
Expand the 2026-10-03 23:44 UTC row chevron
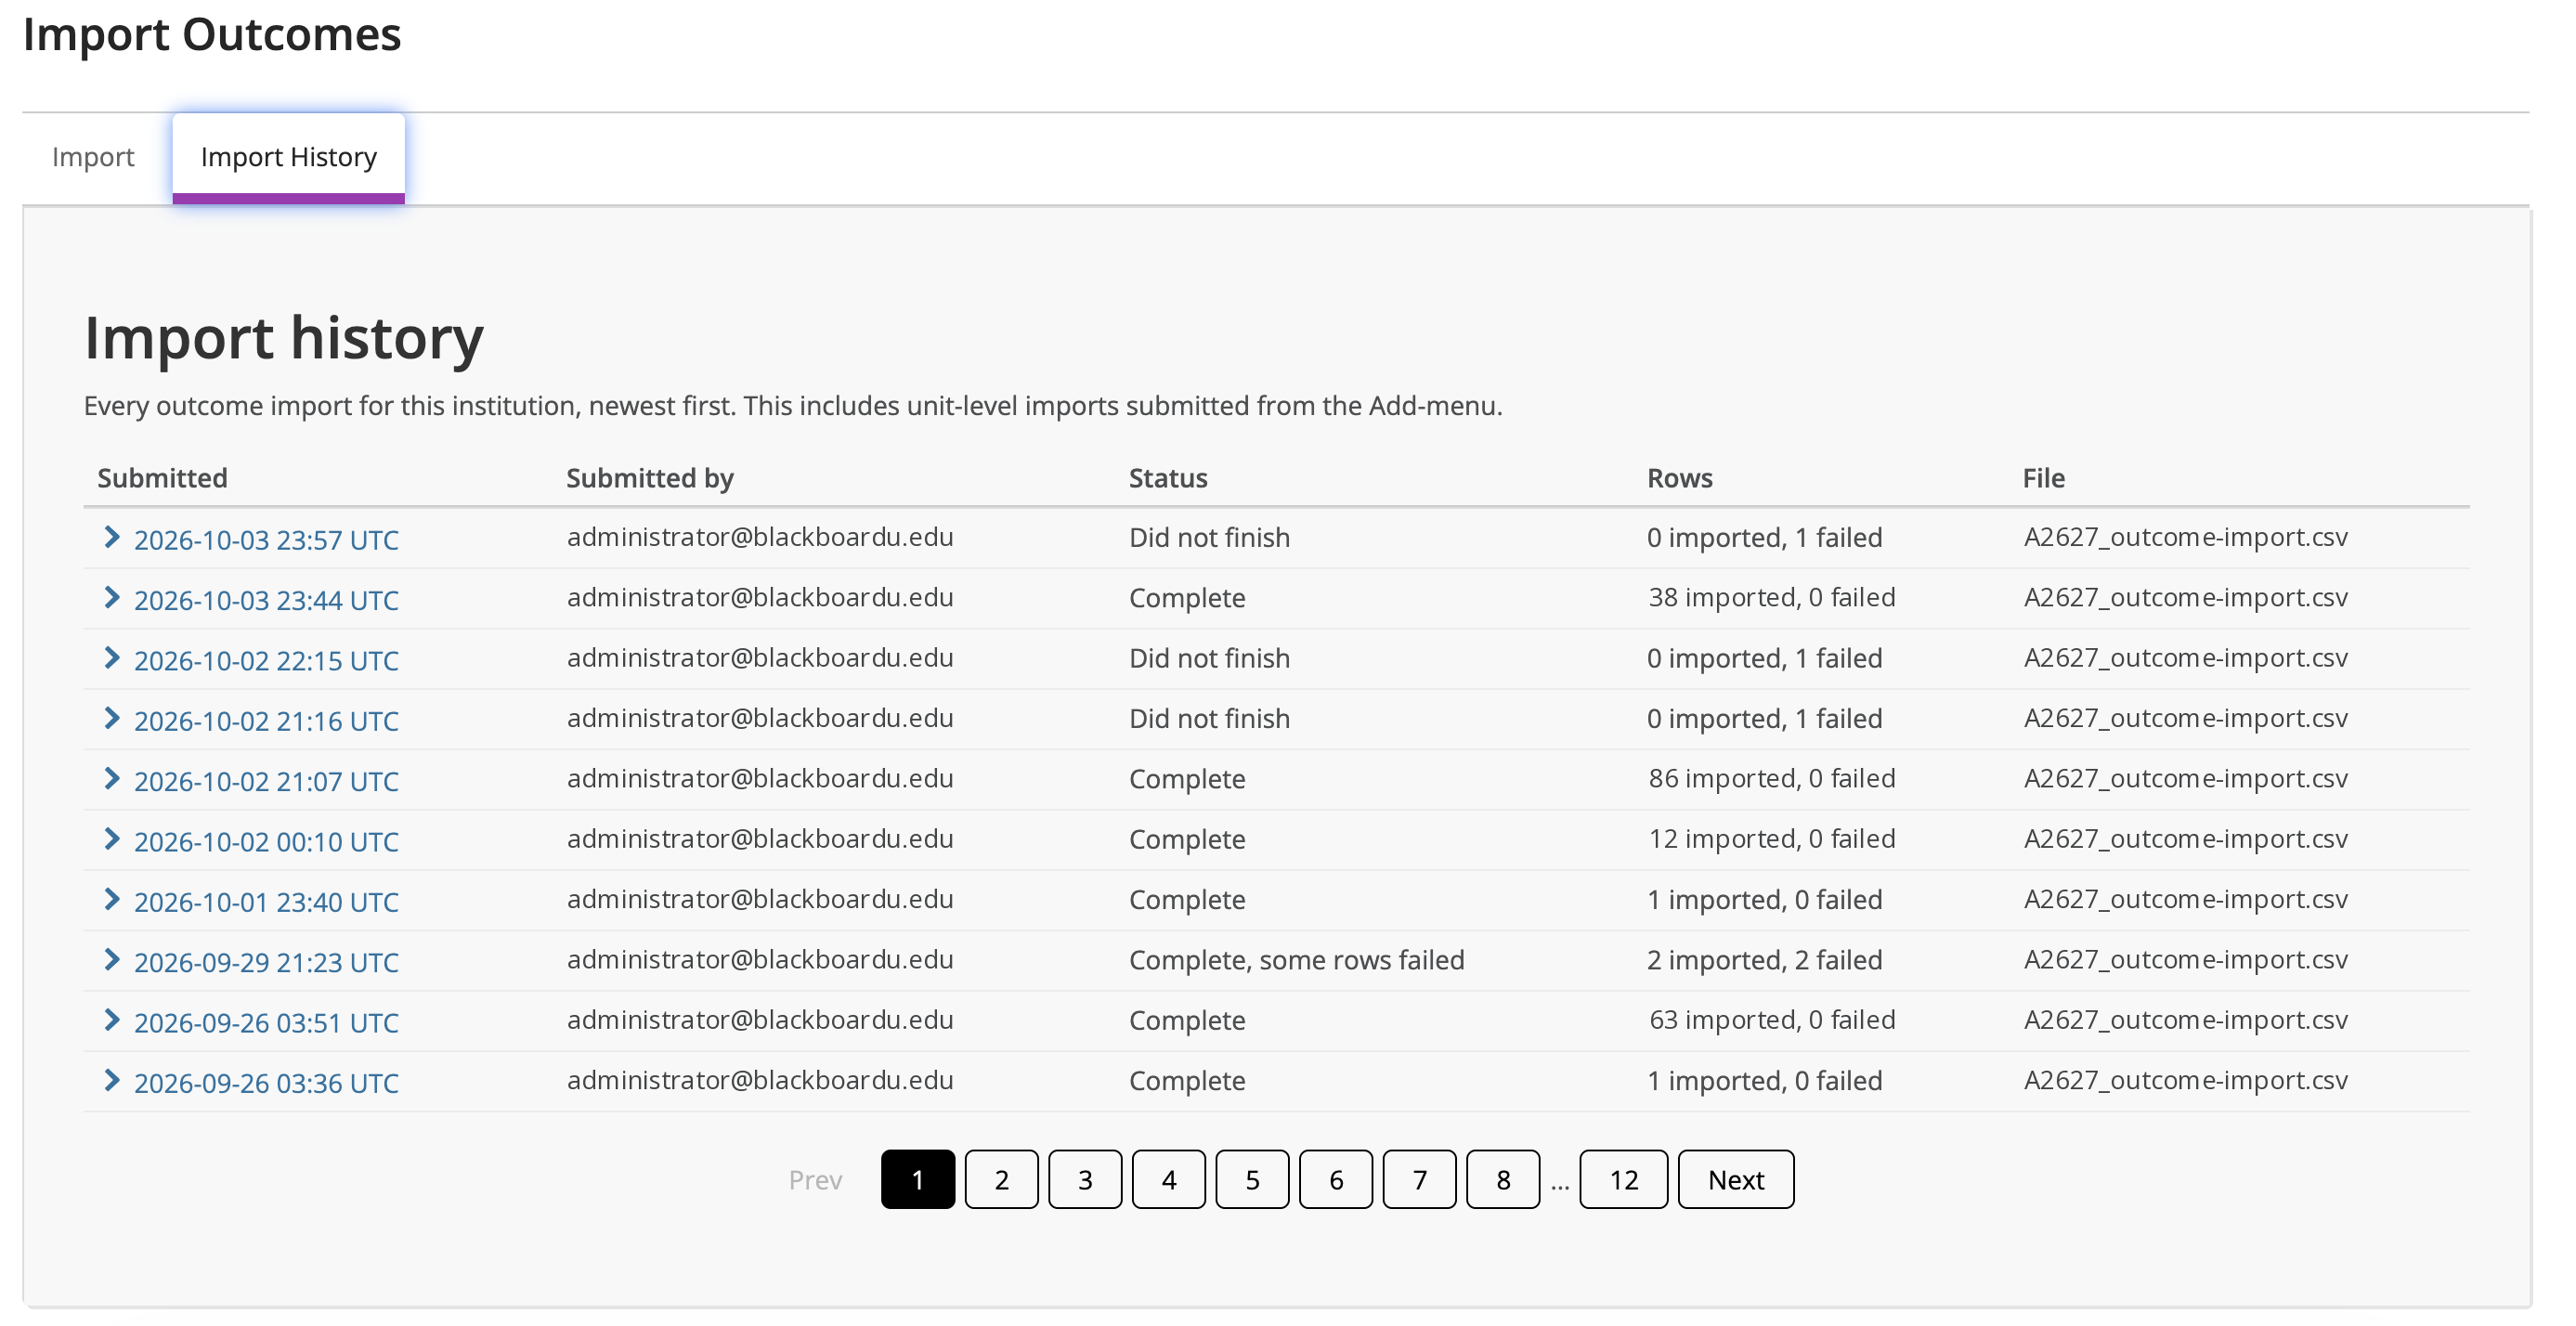coord(112,598)
